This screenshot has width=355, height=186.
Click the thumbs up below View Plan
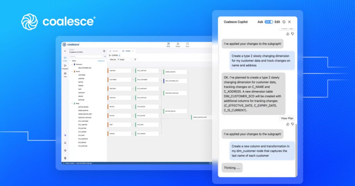[x=288, y=124]
